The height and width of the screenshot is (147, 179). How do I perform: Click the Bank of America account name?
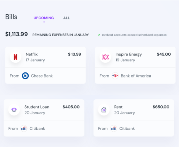(136, 76)
